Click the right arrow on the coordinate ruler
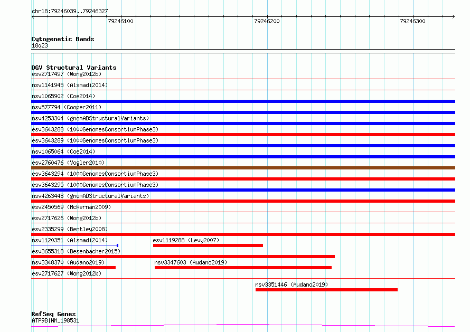Viewport: 470px width, 332px height. click(453, 16)
